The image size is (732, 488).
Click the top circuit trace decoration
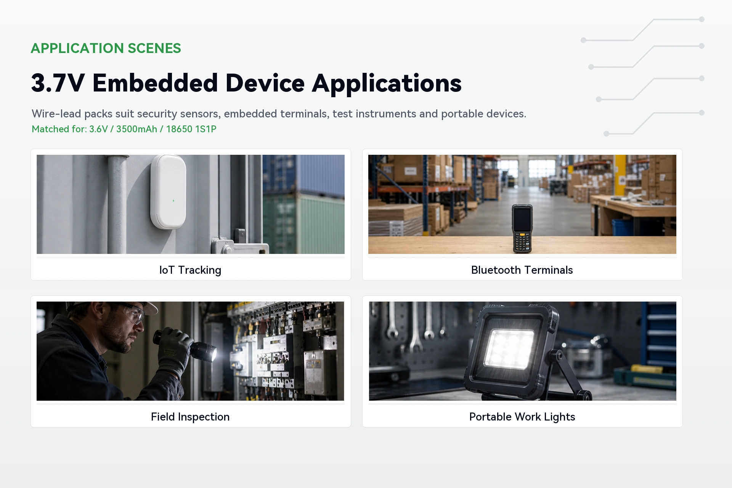[x=643, y=30]
